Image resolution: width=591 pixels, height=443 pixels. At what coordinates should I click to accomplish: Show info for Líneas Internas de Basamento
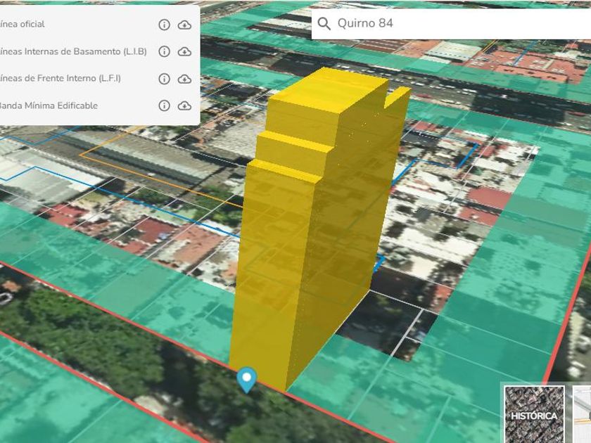pos(164,51)
